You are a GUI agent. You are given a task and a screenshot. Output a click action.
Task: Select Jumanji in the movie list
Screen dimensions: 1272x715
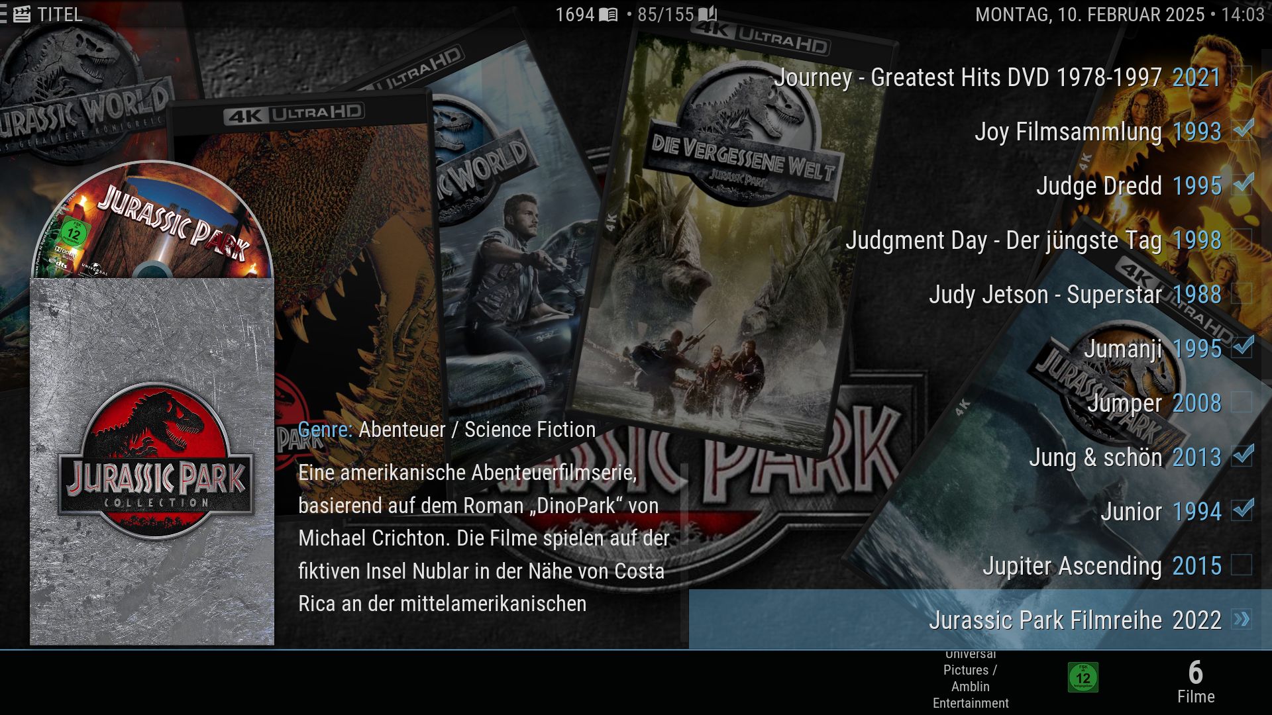point(980,349)
